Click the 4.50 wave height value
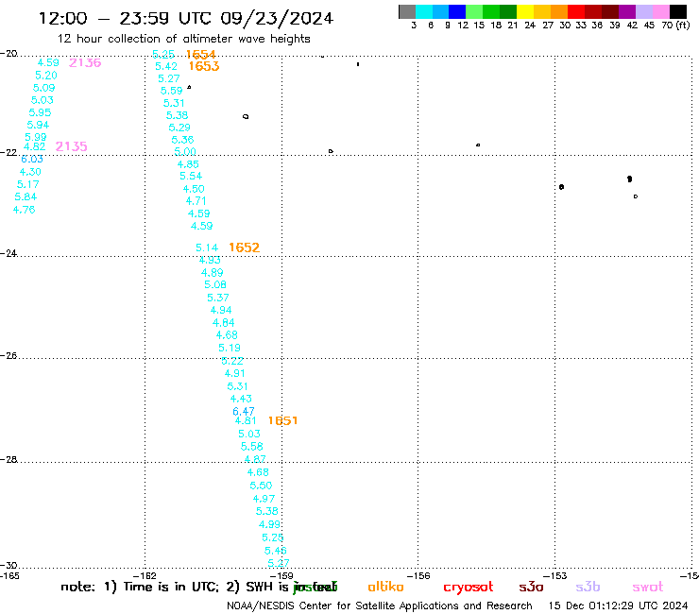The height and width of the screenshot is (614, 699). 194,189
